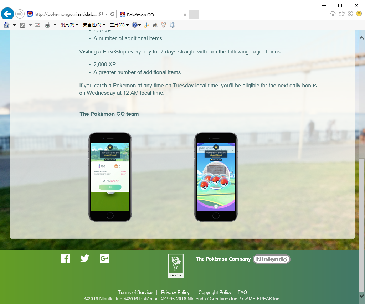Expand the Home button dropdown arrow
Screen dimensions: 365x304
click(14, 25)
